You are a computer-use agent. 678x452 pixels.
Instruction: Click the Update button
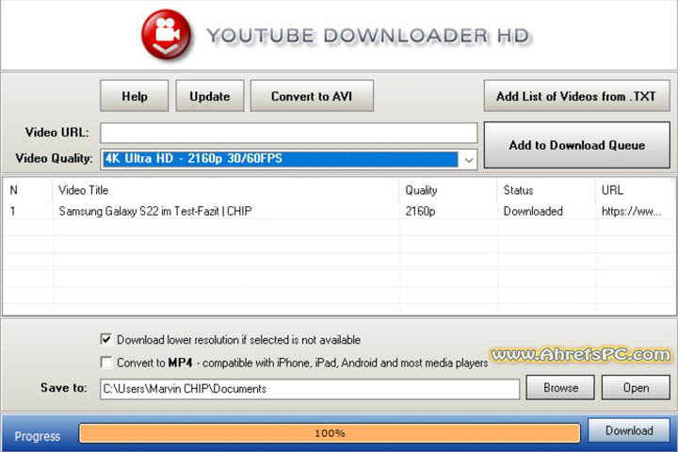(x=210, y=96)
